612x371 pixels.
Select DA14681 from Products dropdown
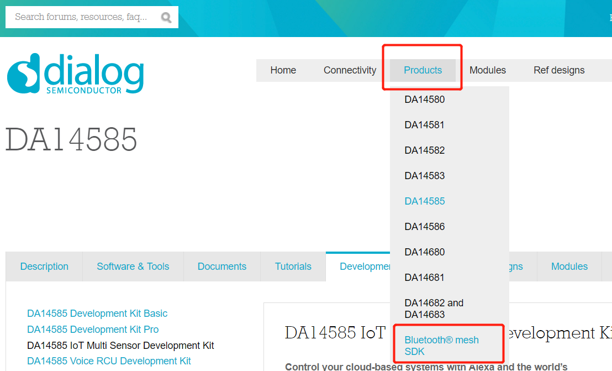[x=424, y=277]
